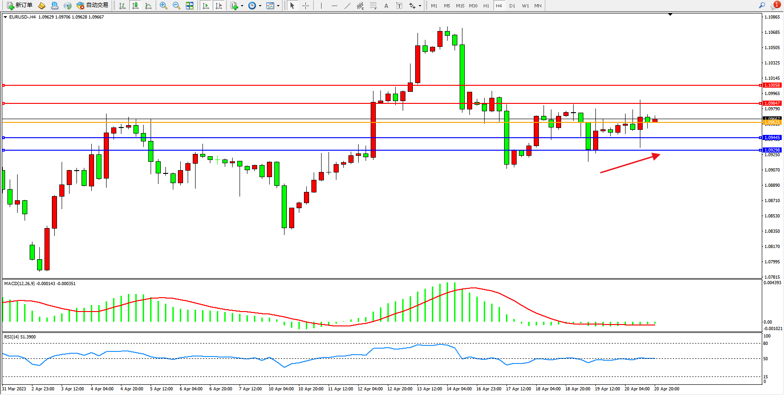Viewport: 784px width, 395px height.
Task: Toggle chart shift option
Action: [219, 6]
